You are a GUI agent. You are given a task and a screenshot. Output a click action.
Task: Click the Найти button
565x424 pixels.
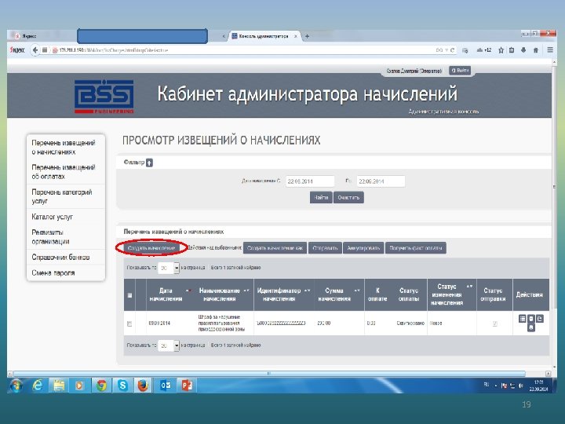coord(321,198)
